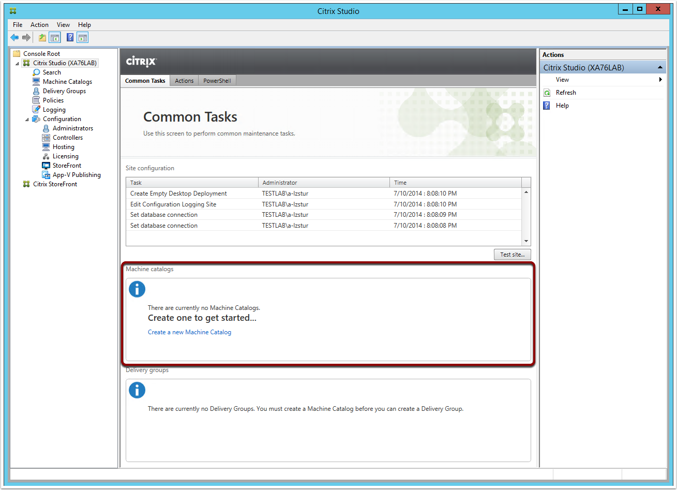Click the Back arrow toolbar icon
This screenshot has width=677, height=490.
pyautogui.click(x=14, y=37)
